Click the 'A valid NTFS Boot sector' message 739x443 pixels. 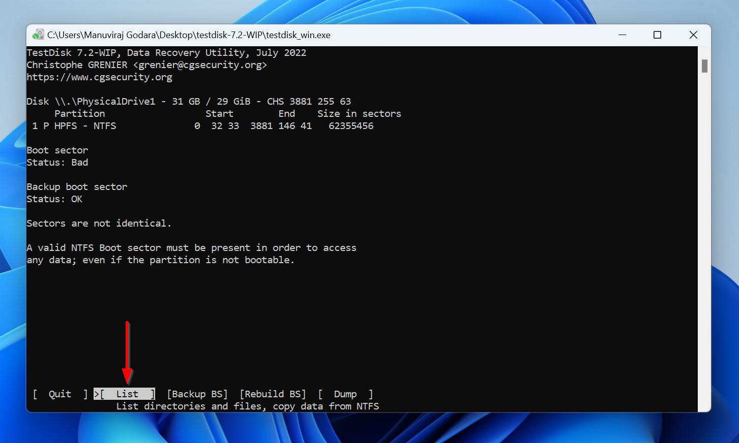click(192, 254)
